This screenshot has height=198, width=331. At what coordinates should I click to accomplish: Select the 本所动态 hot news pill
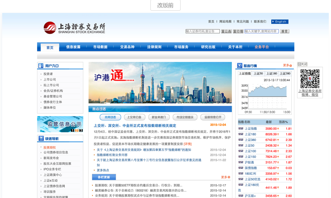pyautogui.click(x=110, y=117)
